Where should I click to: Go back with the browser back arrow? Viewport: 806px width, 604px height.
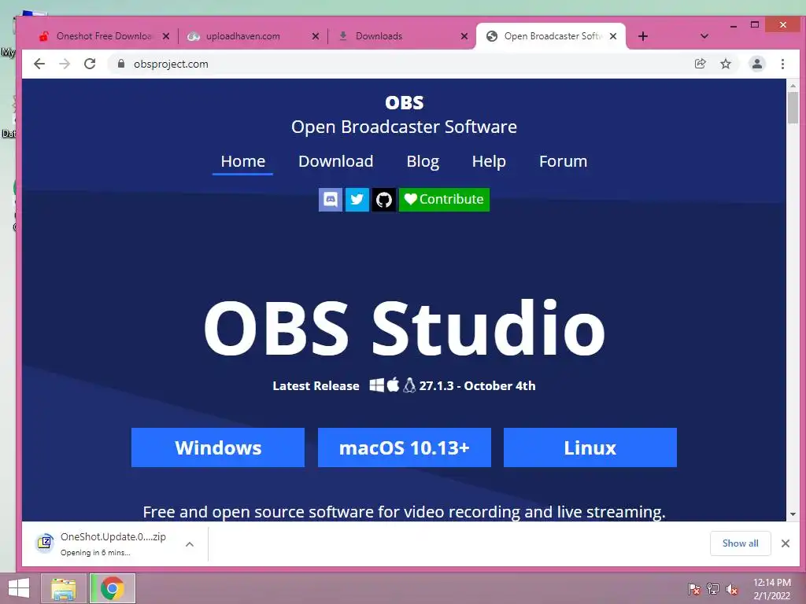click(39, 64)
